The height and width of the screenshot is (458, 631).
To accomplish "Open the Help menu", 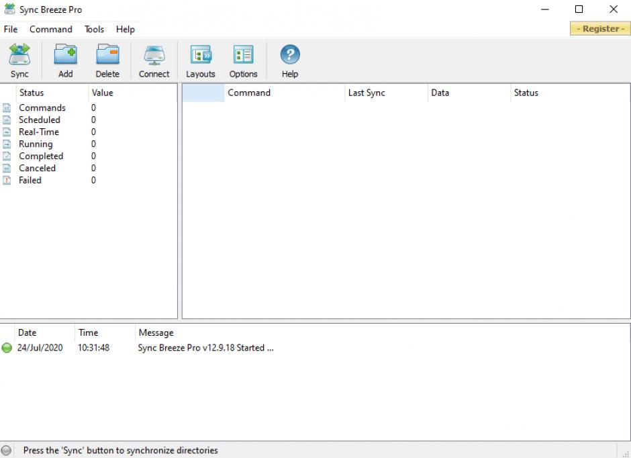I will click(x=125, y=30).
